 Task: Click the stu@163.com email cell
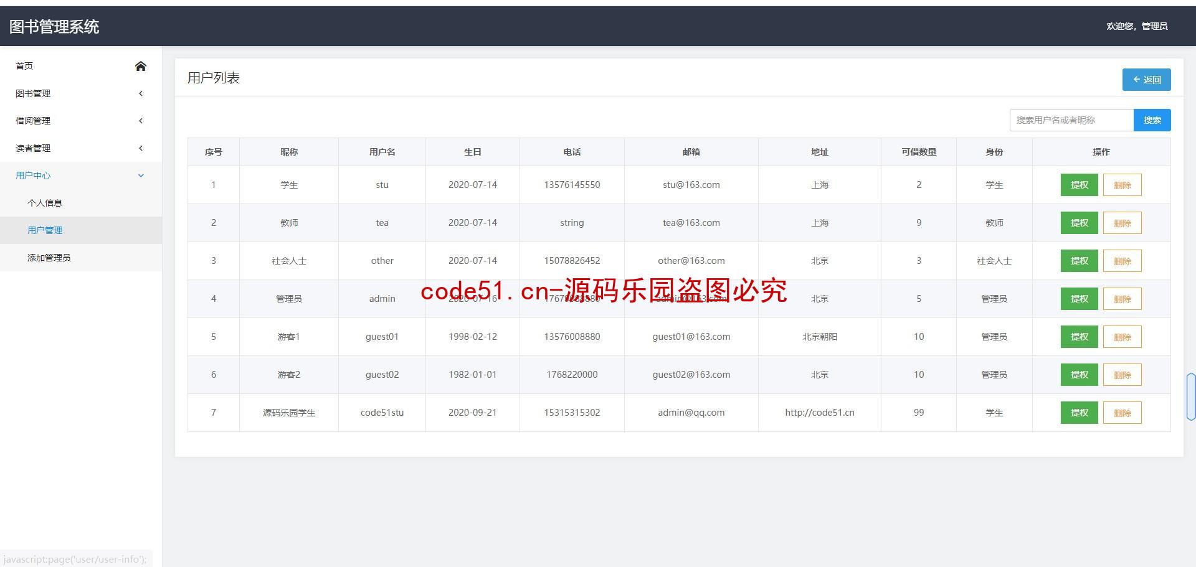(x=691, y=185)
